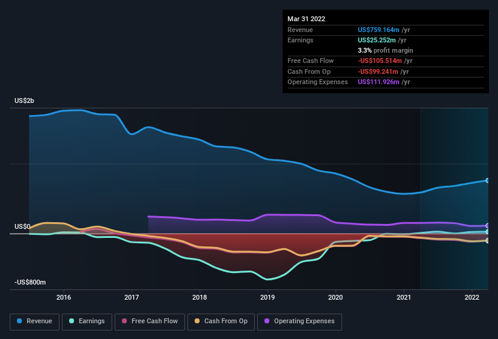Click the tan Cash From Op end-point marker

pyautogui.click(x=488, y=240)
